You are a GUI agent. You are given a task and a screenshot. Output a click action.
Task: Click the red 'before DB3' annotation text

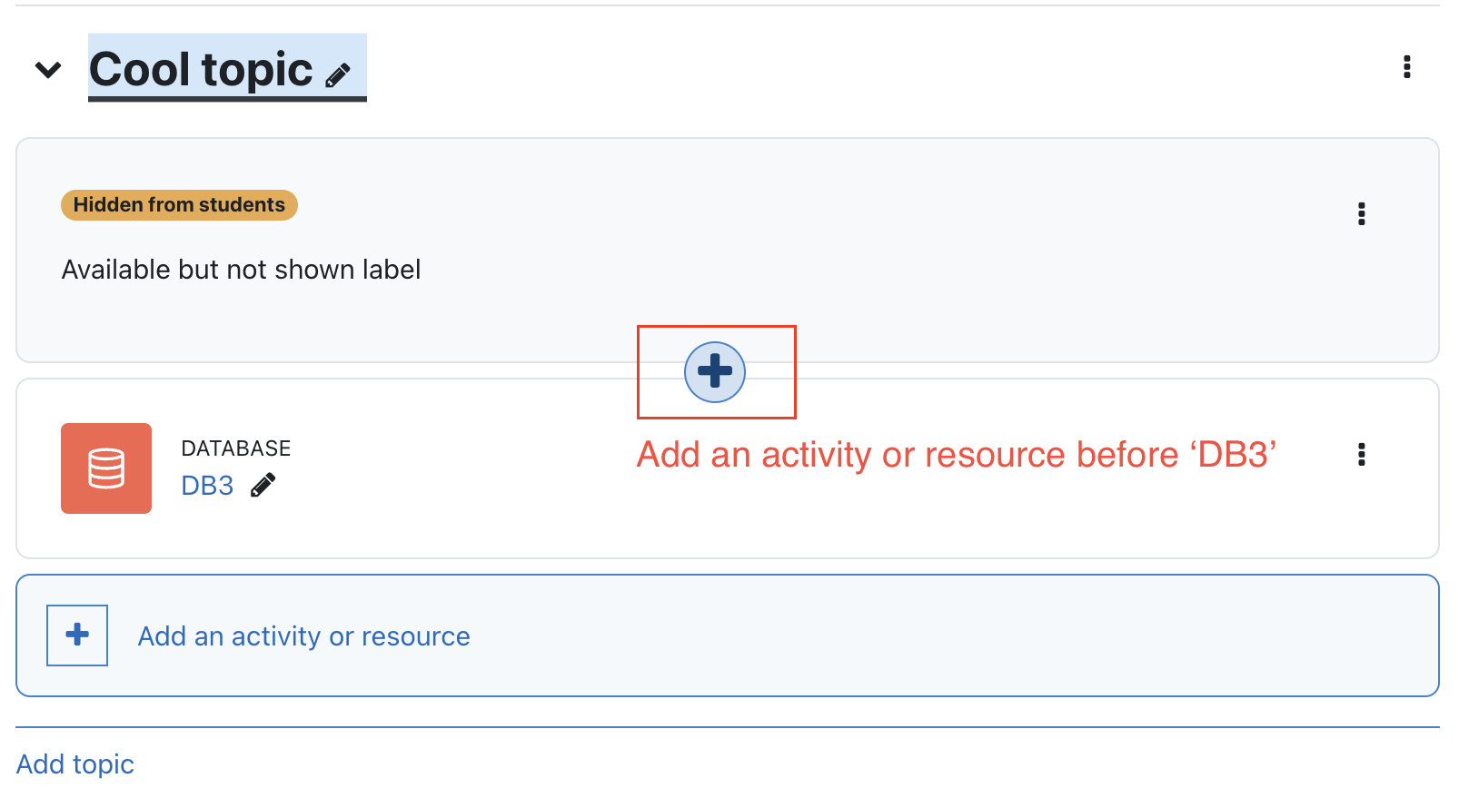[x=957, y=455]
